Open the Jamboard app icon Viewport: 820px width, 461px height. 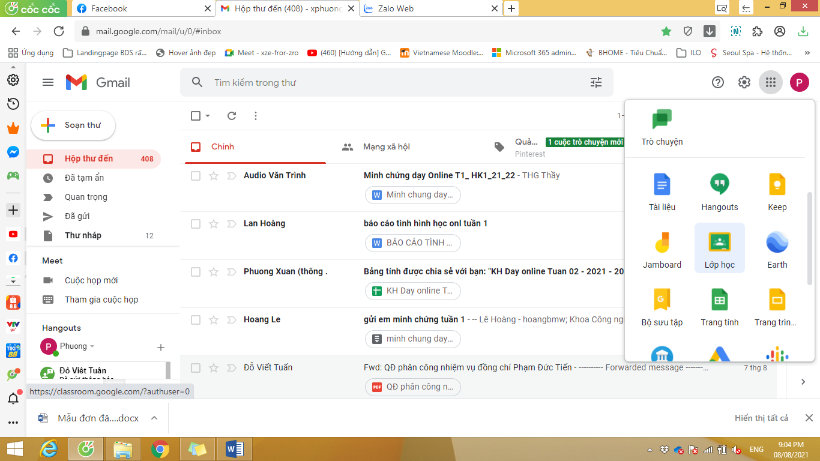coord(662,248)
